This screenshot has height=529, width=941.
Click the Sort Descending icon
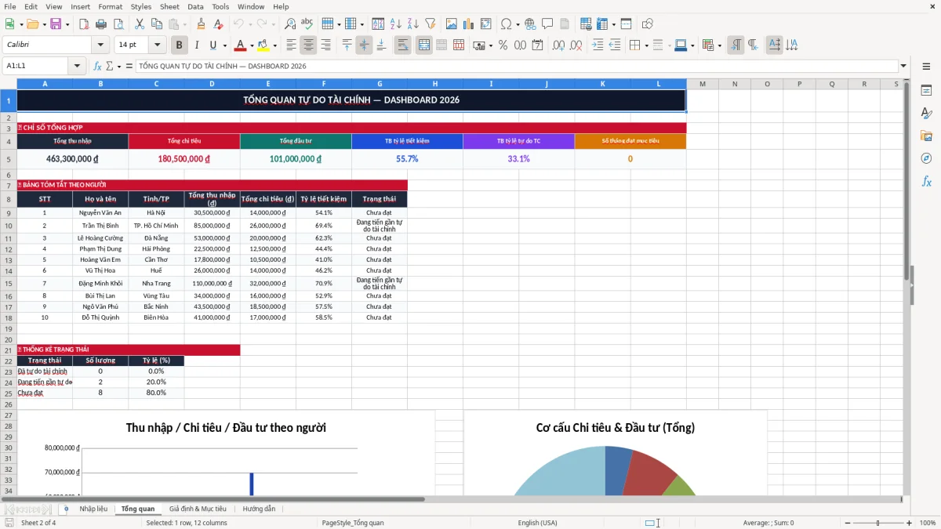coord(412,24)
